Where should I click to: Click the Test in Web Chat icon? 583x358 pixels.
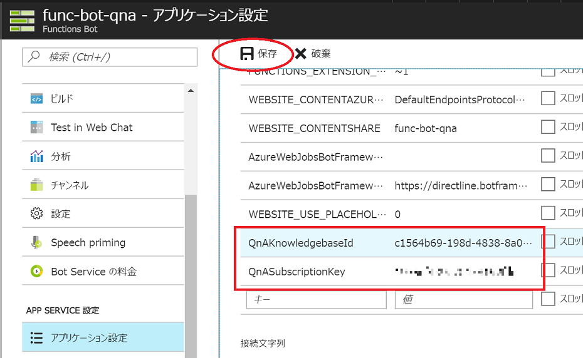[36, 128]
